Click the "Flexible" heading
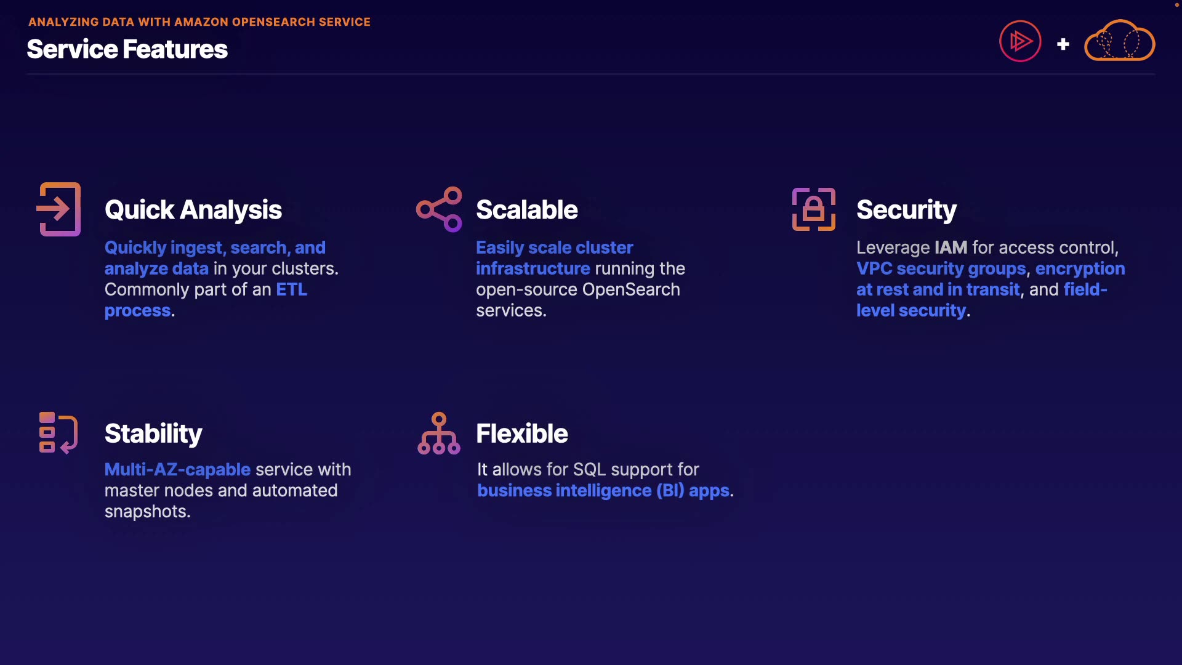 click(522, 433)
